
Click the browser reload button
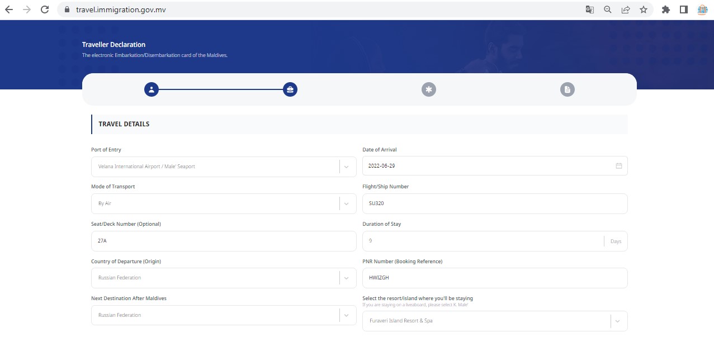[45, 10]
